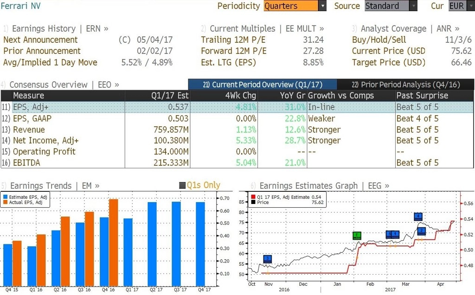Click the Q3 17 blue estimate bar

coord(176,244)
